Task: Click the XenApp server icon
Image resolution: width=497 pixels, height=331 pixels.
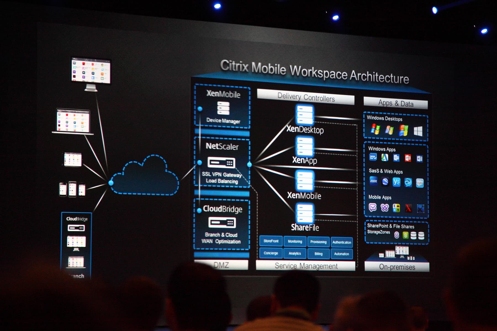Action: coord(305,146)
